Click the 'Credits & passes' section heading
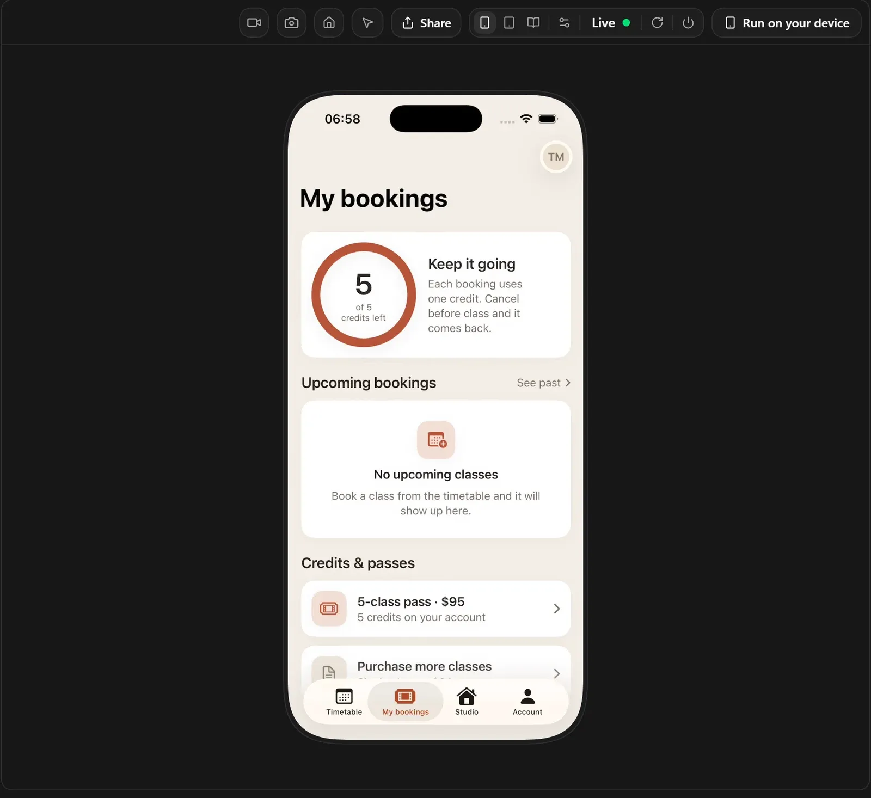The height and width of the screenshot is (798, 871). click(x=358, y=563)
